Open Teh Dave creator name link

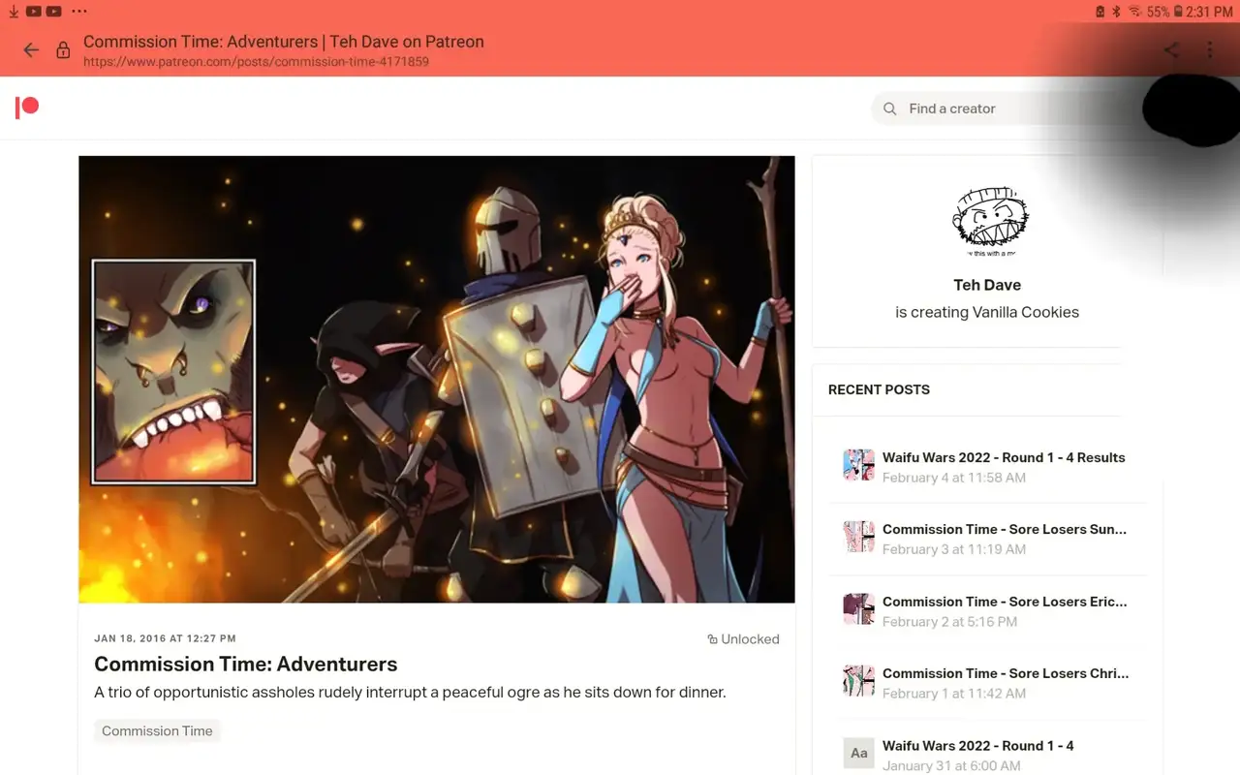coord(987,285)
